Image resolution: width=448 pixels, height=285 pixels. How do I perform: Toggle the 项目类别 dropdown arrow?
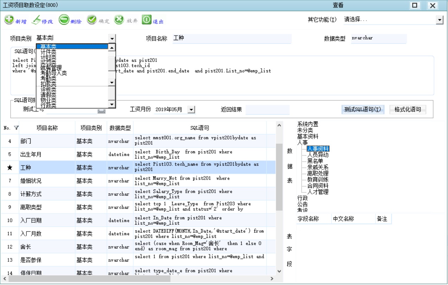112,39
